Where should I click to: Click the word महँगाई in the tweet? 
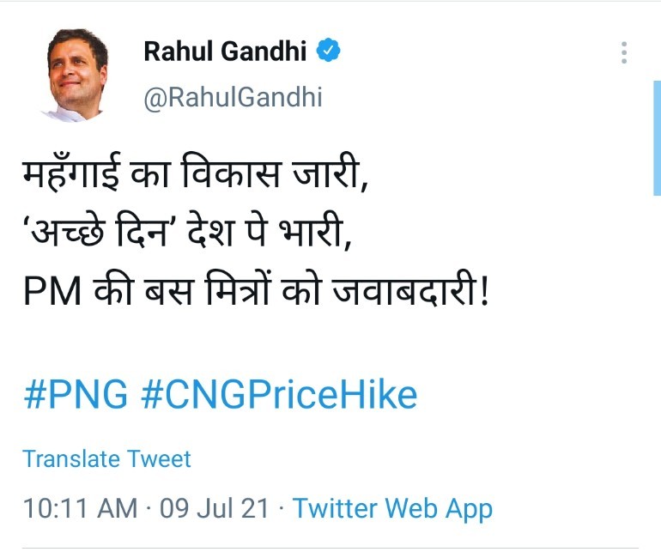click(x=70, y=181)
